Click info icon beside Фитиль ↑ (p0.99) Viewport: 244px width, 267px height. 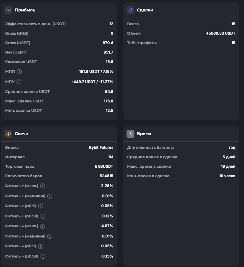point(43,216)
